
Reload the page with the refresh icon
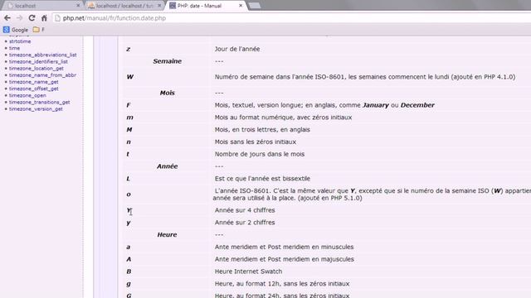tap(32, 18)
